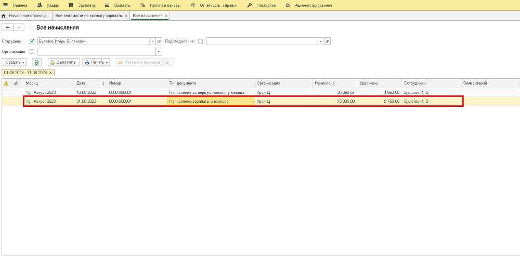
Task: Select the Начисление за первую половину месяца row
Action: (x=206, y=92)
